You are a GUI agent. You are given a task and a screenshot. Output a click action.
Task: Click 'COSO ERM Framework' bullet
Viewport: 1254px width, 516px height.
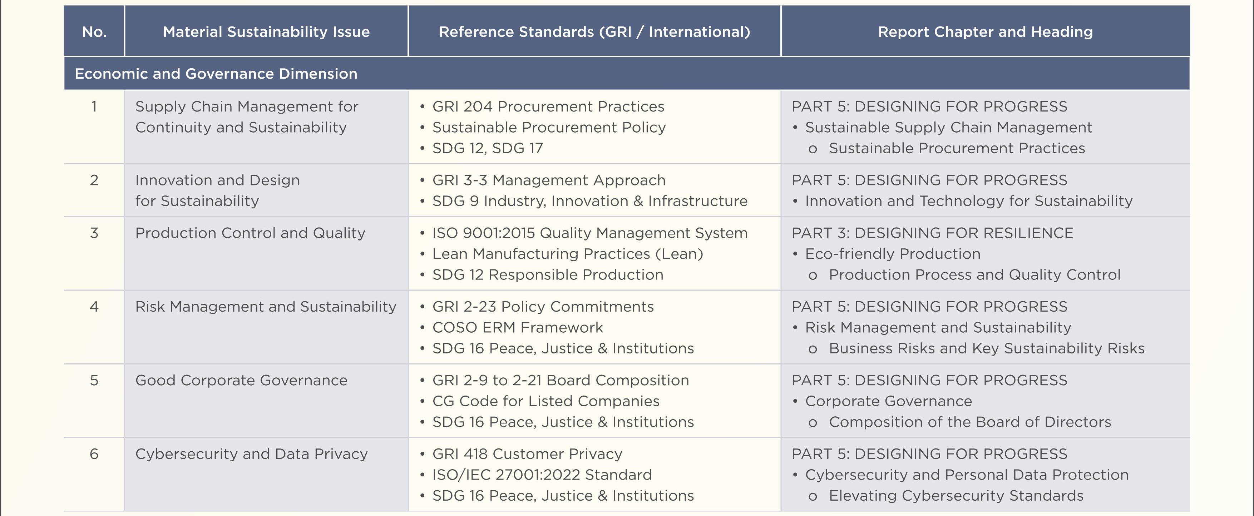click(x=518, y=328)
